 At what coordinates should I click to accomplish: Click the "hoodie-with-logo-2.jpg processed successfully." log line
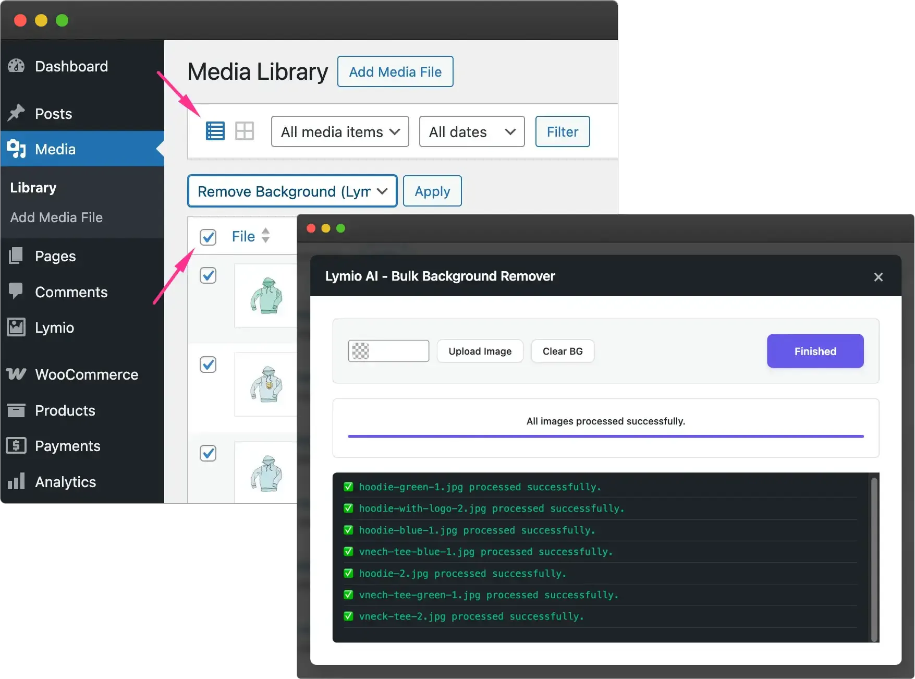491,508
